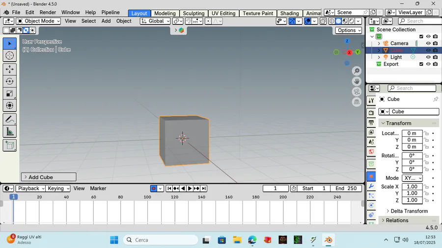Switch to the Modeling workspace tab

coord(165,13)
